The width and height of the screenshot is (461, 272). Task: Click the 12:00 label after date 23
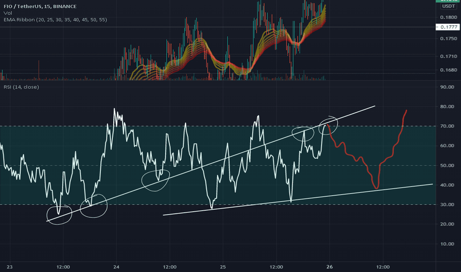pyautogui.click(x=63, y=267)
